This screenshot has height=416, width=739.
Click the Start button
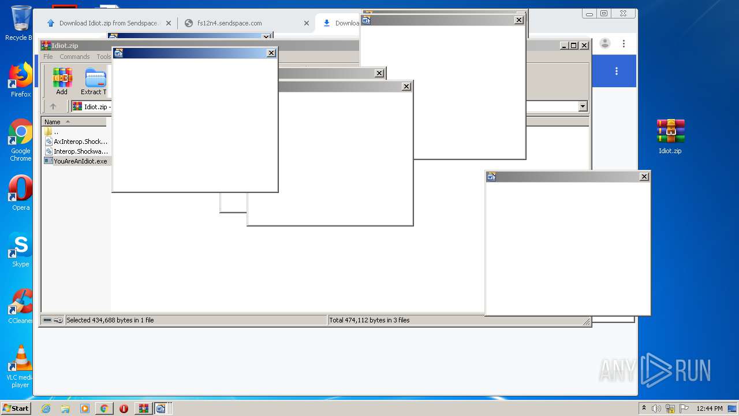point(16,408)
